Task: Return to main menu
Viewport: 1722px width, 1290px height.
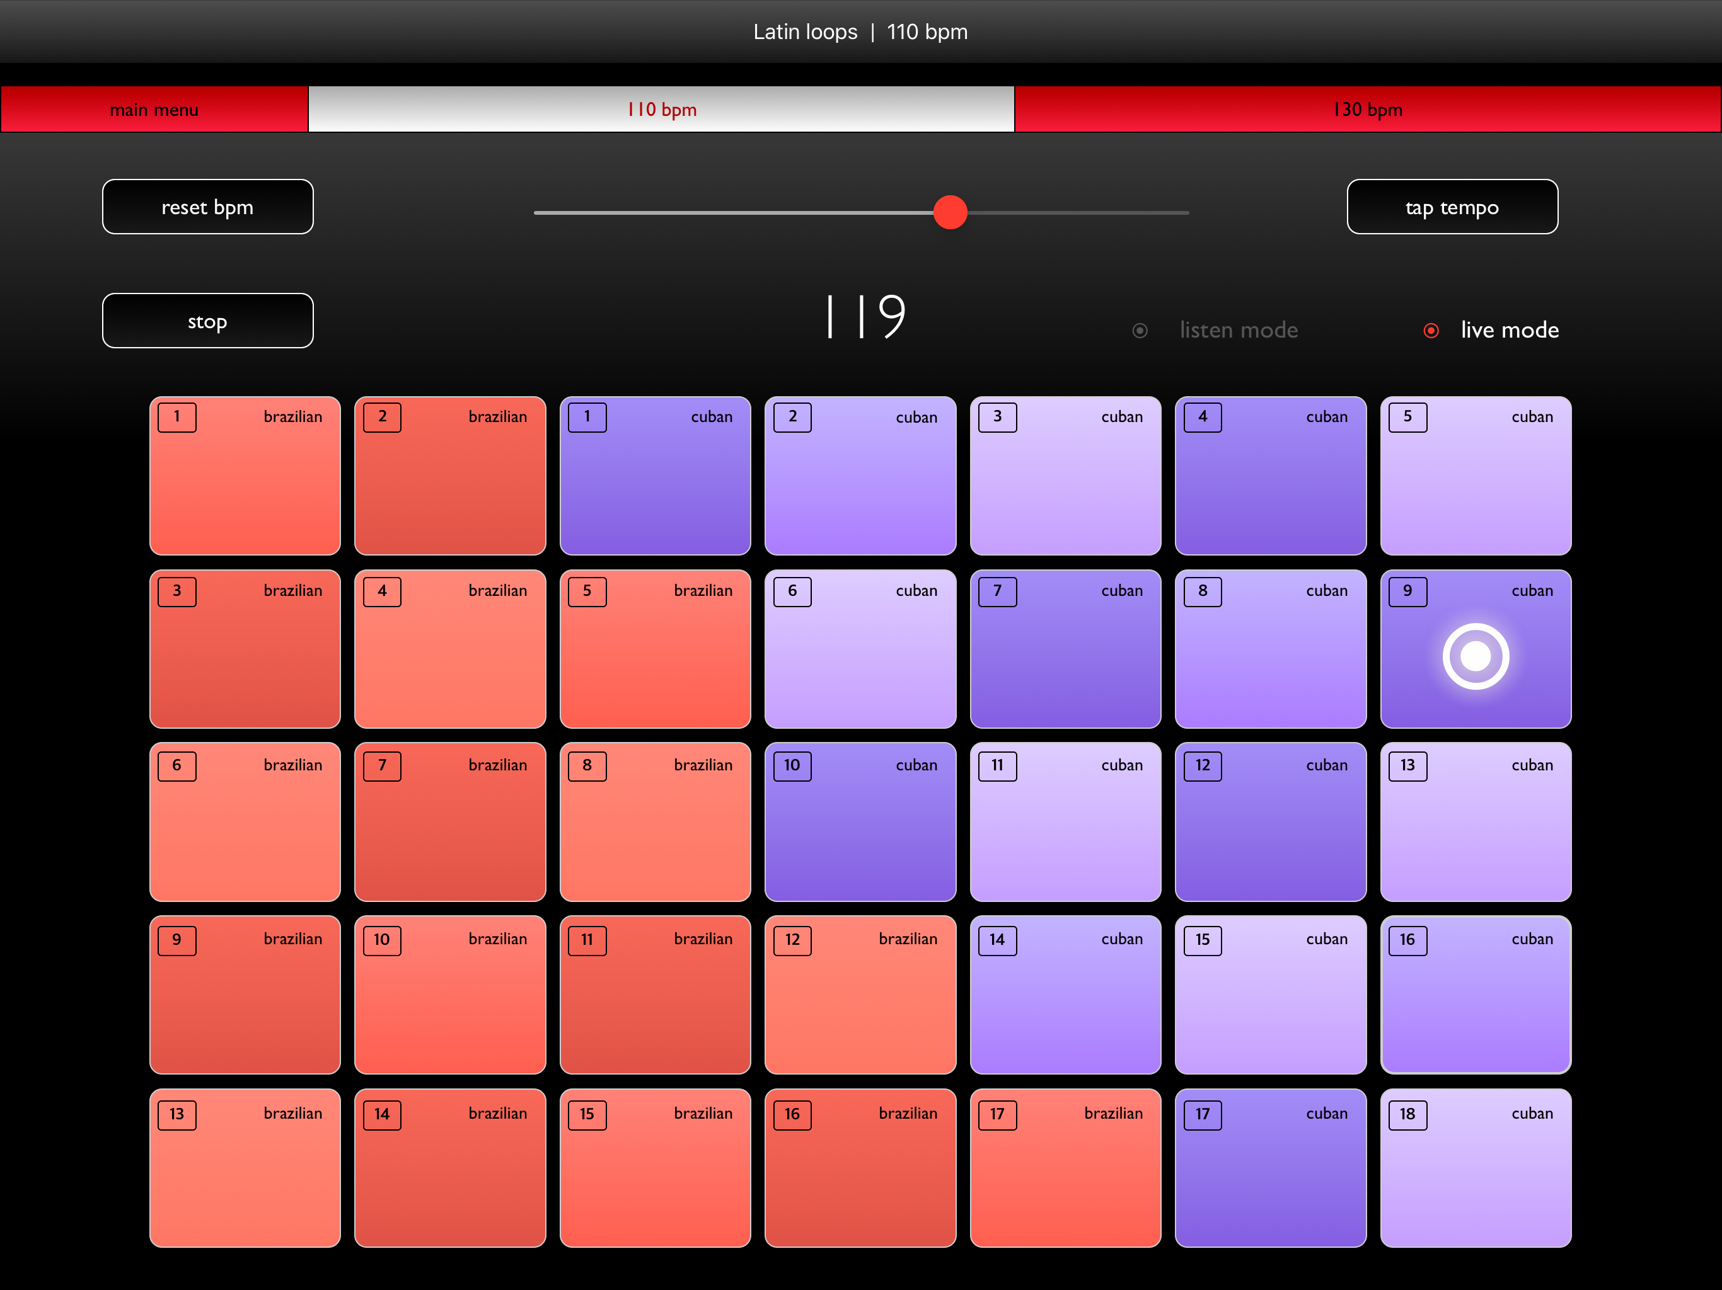Action: 154,110
